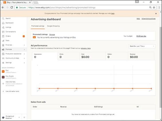Screen dimensions: 162x121
Task: Click the Sold listings column header
Action: (98, 107)
